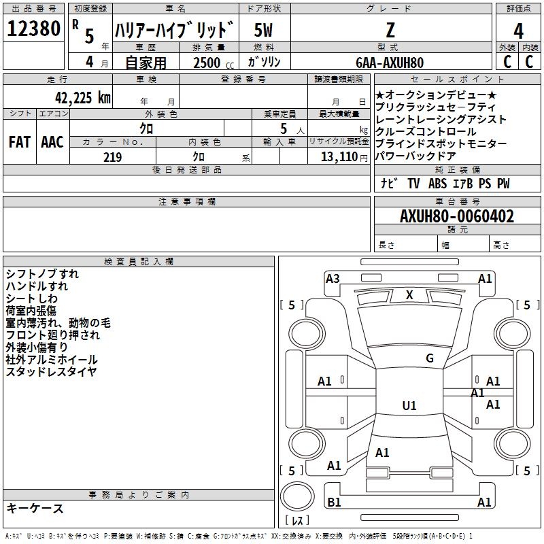Select the displacement value 2500 cc
Screen dimensions: 544x544
(214, 63)
